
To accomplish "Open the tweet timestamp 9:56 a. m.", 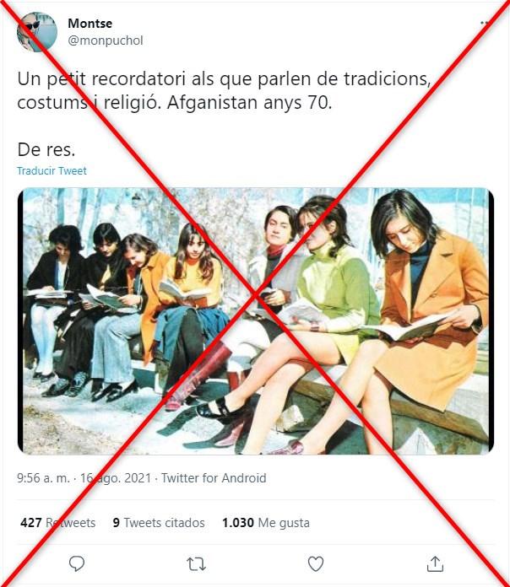I will click(43, 478).
